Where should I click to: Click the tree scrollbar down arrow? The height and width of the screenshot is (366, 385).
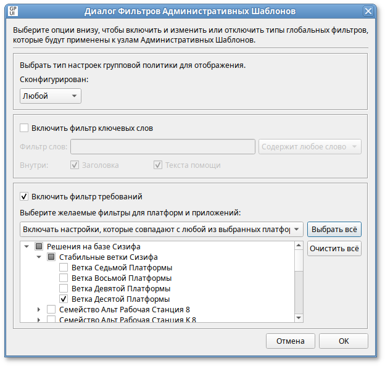point(299,318)
